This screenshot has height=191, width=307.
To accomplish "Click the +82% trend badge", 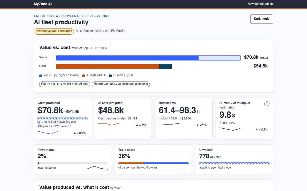I will coord(141,125).
